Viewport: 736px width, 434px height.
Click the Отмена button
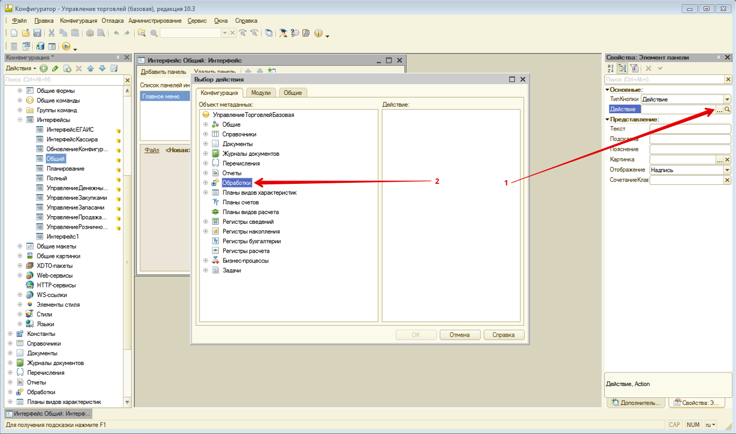[x=459, y=335]
